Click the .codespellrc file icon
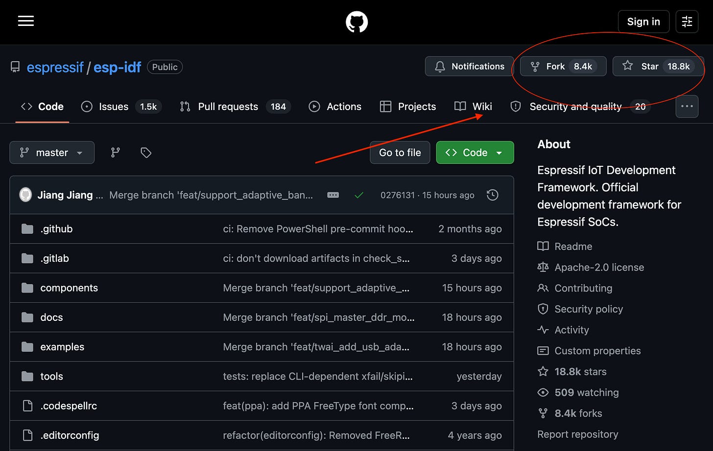This screenshot has height=451, width=713. [x=28, y=406]
